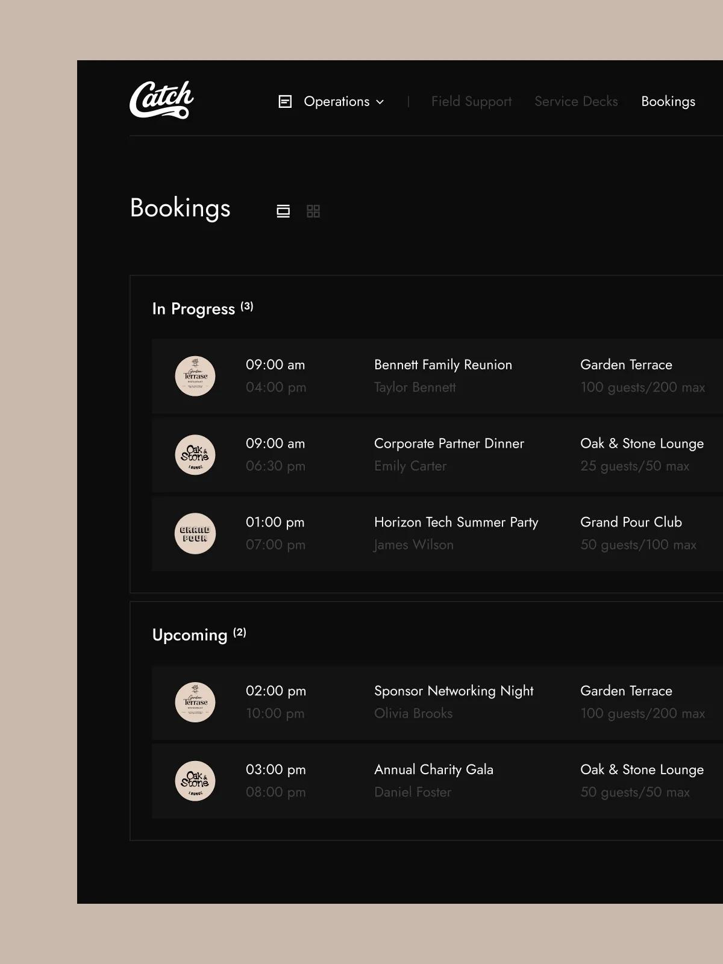Click the Catch logo
Viewport: 723px width, 964px height.
pyautogui.click(x=161, y=99)
